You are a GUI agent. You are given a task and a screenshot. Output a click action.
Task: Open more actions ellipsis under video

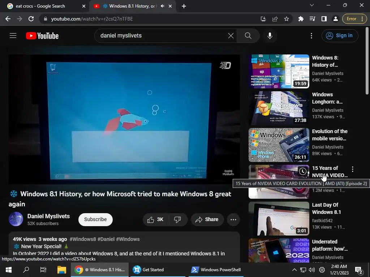coord(233,220)
